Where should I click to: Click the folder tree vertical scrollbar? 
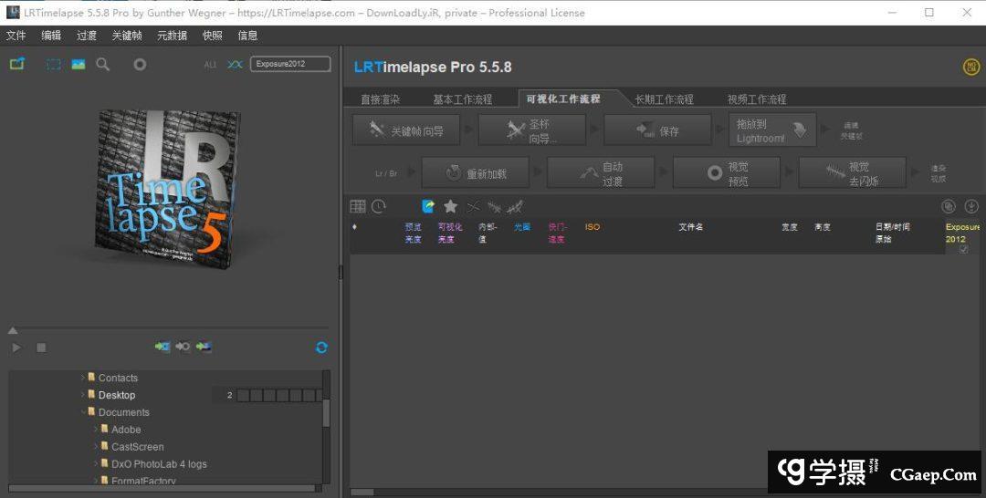tap(326, 413)
